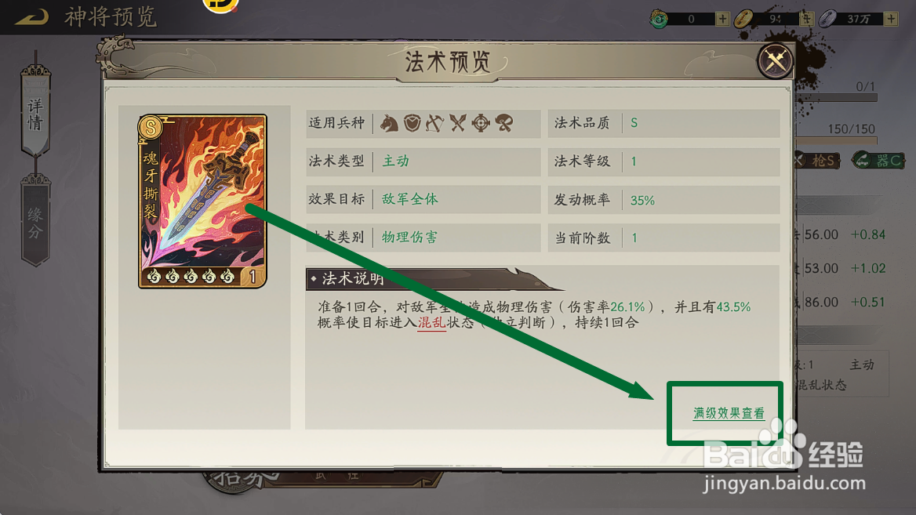Select the crosshair target troop icon

click(x=481, y=123)
